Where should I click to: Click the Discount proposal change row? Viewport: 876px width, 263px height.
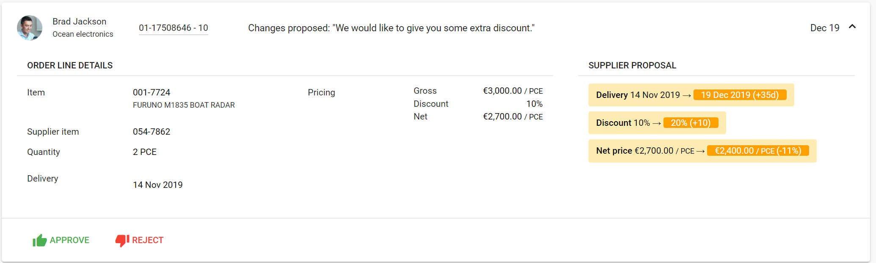click(657, 123)
